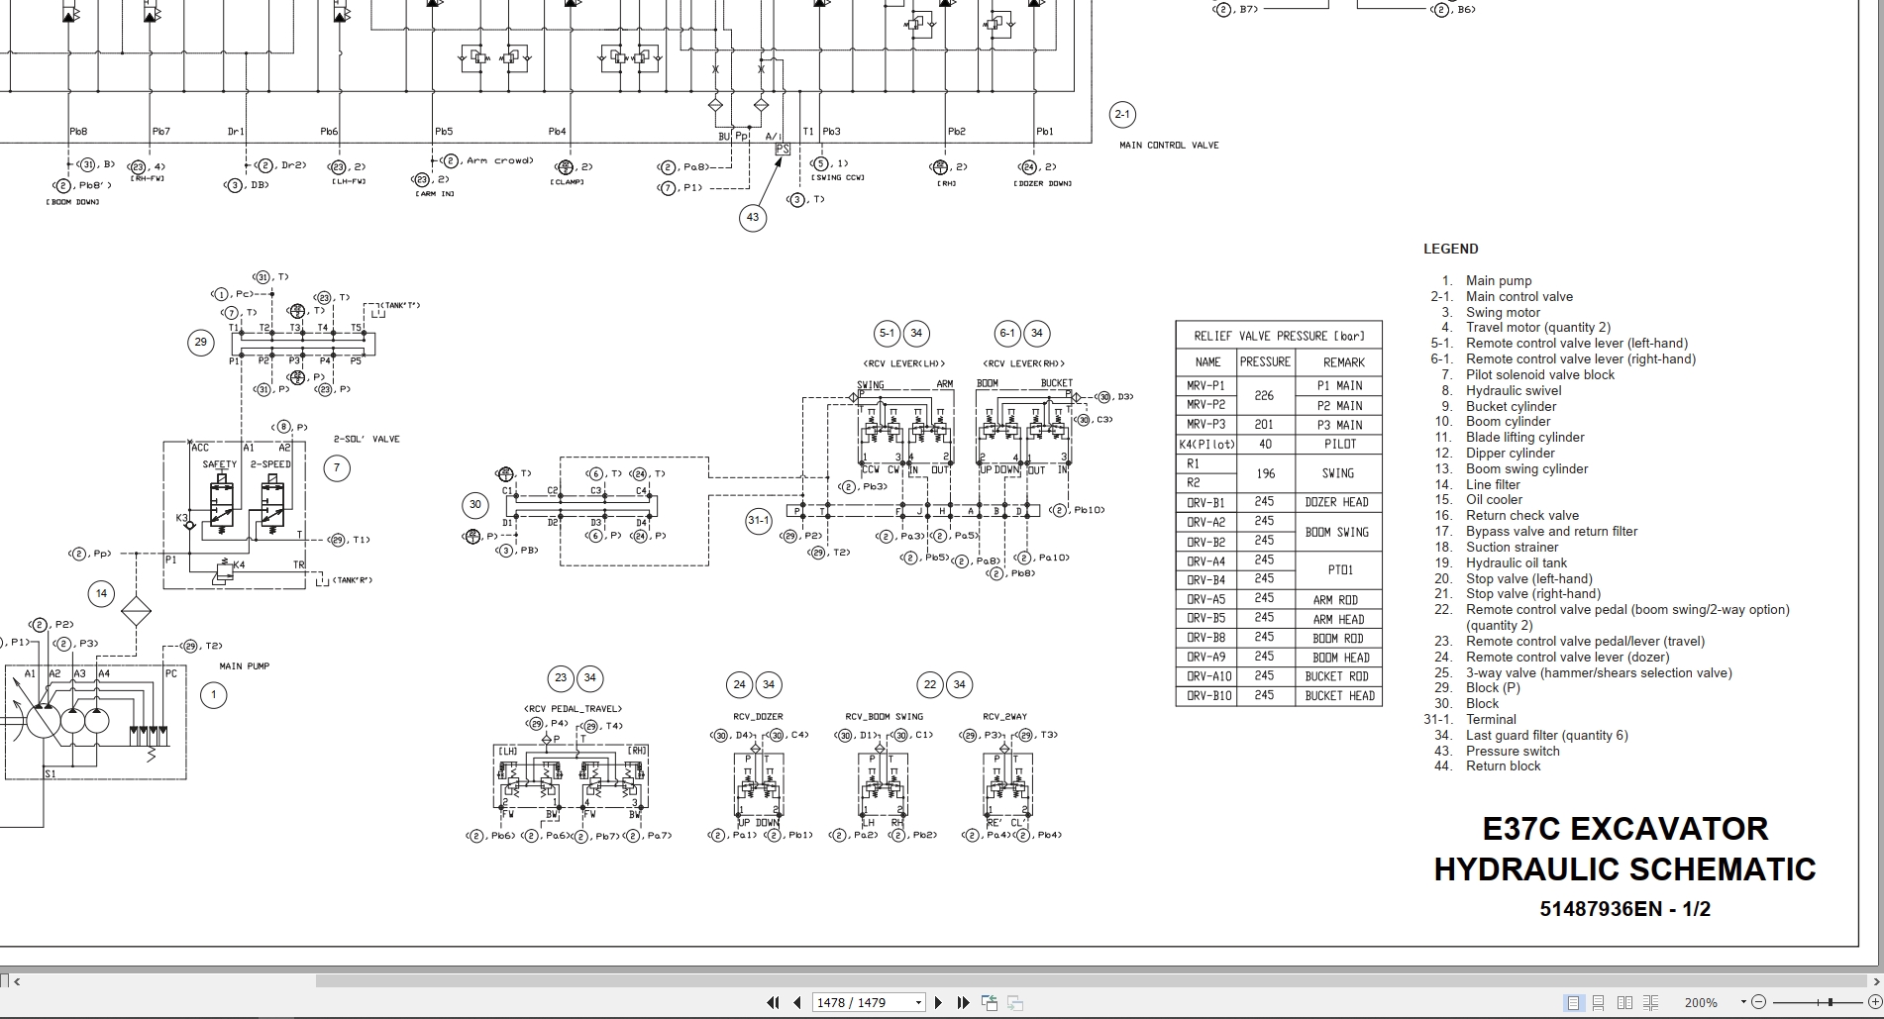The width and height of the screenshot is (1884, 1019).
Task: Click the 200% zoom value
Action: click(x=1702, y=1002)
